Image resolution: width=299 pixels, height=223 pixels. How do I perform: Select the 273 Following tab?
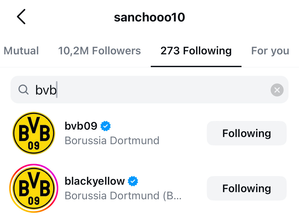click(x=196, y=51)
